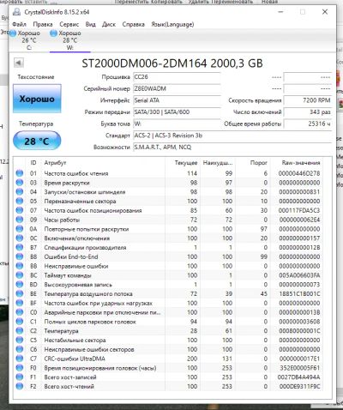
Task: Select disk W: tab at 28 °C
Action: click(70, 40)
